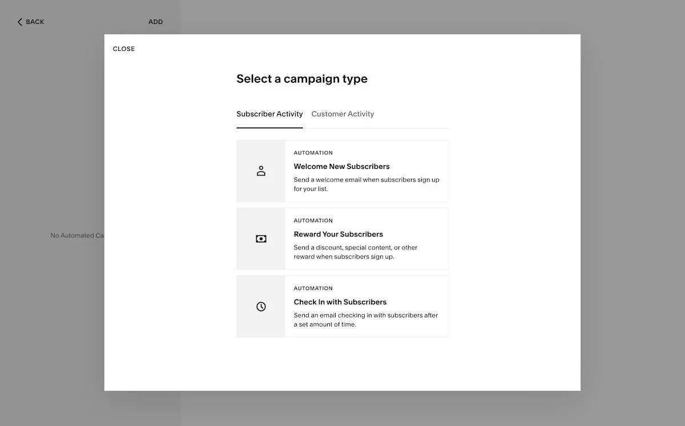Click the reward card icon beside Reward Your Subscribers
The height and width of the screenshot is (426, 685).
tap(261, 238)
